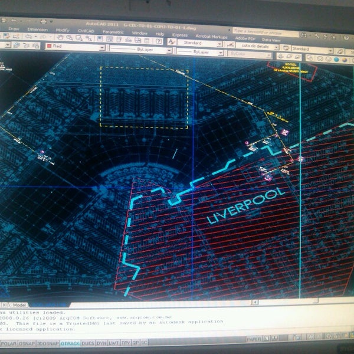Open the Tool Palettes window icon
354x354 pixels.
pos(119,40)
